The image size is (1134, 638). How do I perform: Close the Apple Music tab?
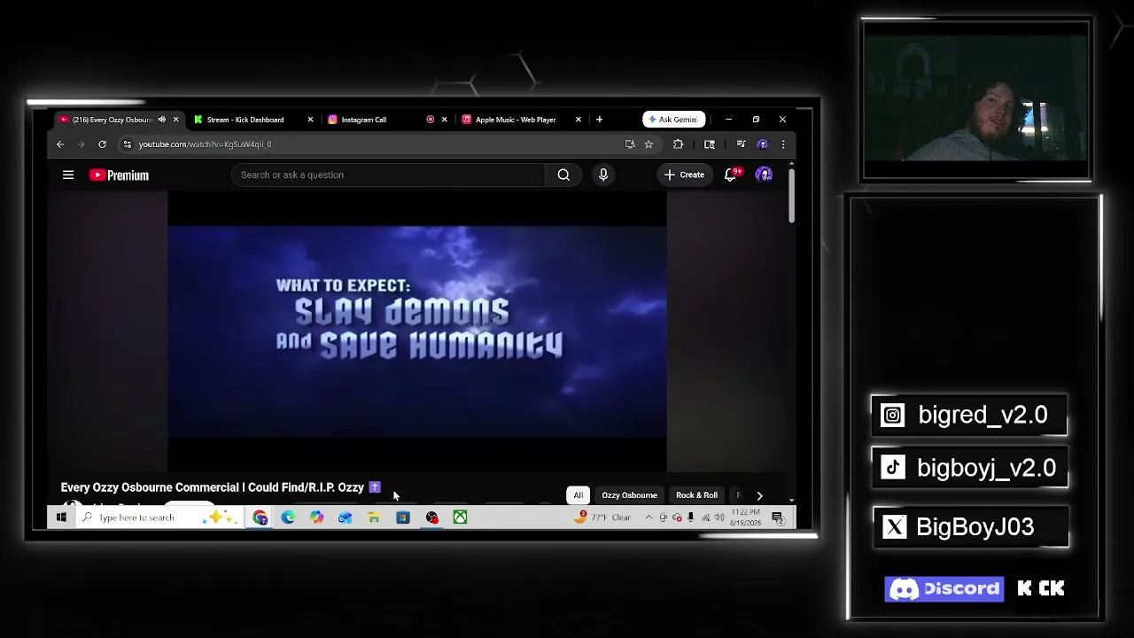click(579, 120)
